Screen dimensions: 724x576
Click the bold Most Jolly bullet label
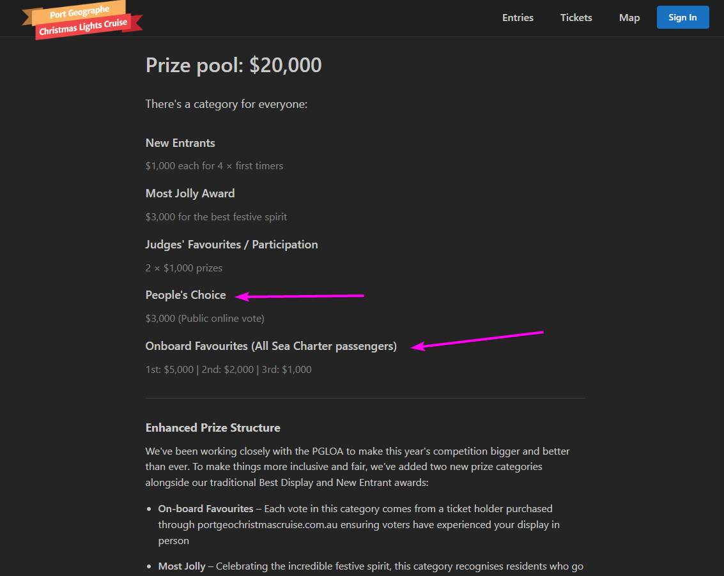[182, 566]
